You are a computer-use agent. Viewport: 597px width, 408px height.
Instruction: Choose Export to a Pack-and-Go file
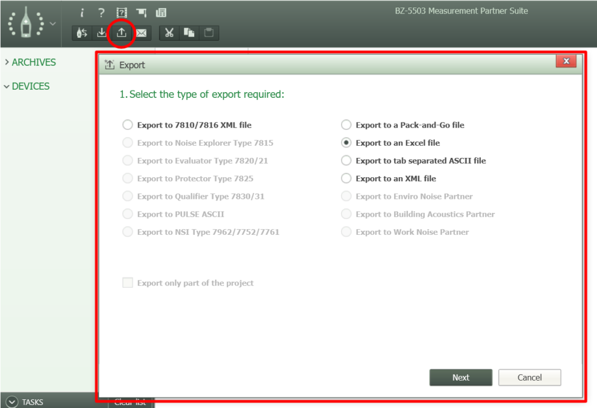click(346, 124)
